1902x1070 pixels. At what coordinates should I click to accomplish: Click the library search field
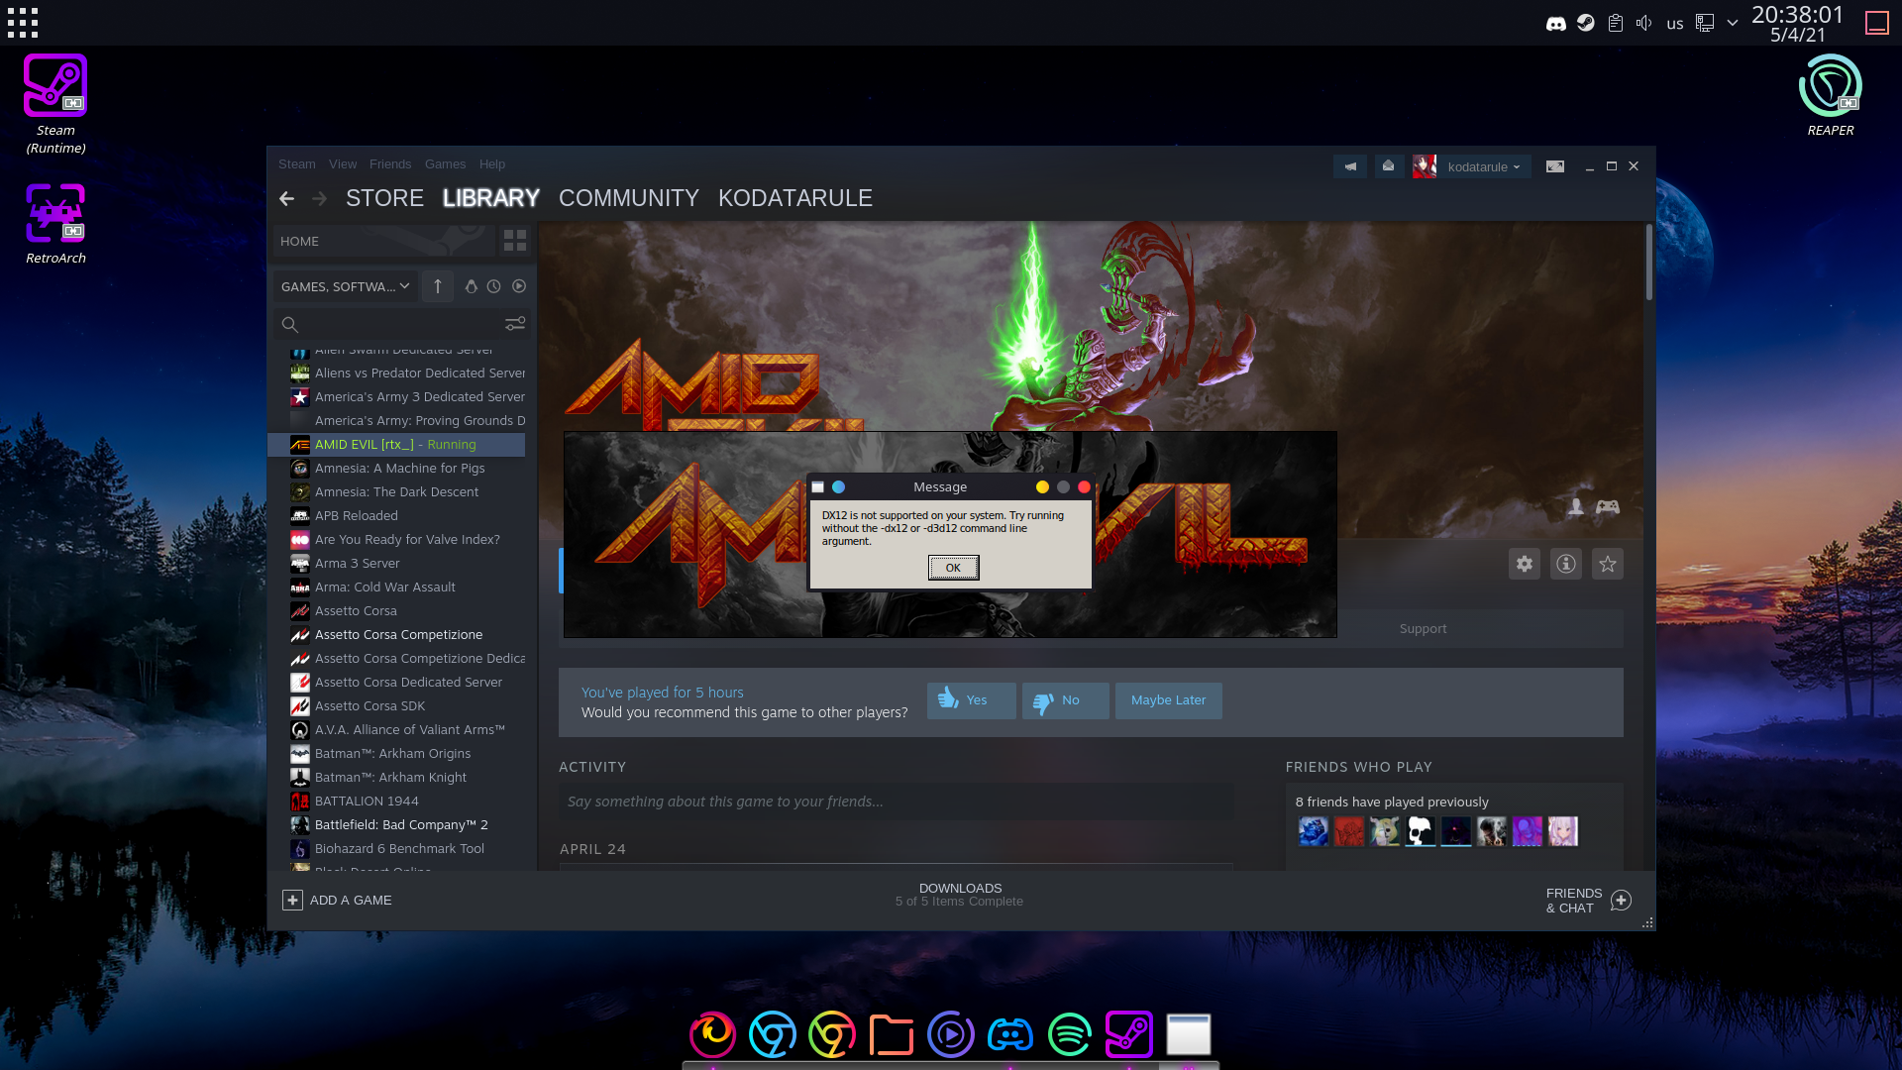pos(401,324)
